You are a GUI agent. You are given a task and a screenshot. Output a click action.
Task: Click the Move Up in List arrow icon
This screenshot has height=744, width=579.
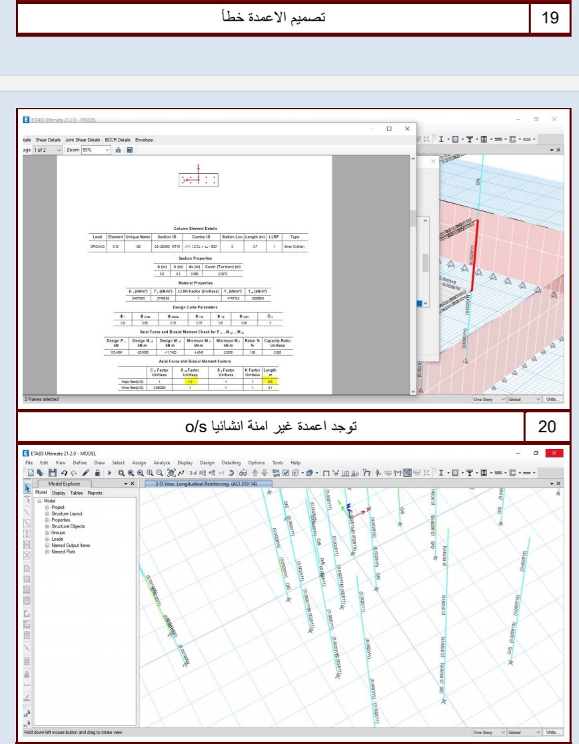255,473
